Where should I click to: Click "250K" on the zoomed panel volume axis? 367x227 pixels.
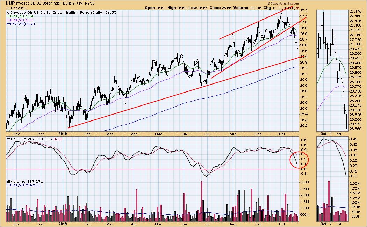(x=356, y=217)
